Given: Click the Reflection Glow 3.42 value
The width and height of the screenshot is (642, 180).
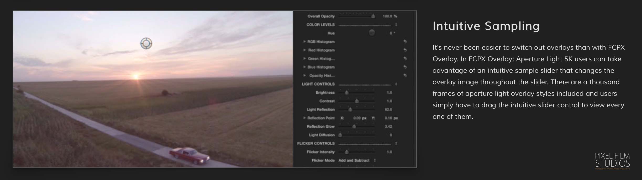Looking at the screenshot, I should pos(388,126).
